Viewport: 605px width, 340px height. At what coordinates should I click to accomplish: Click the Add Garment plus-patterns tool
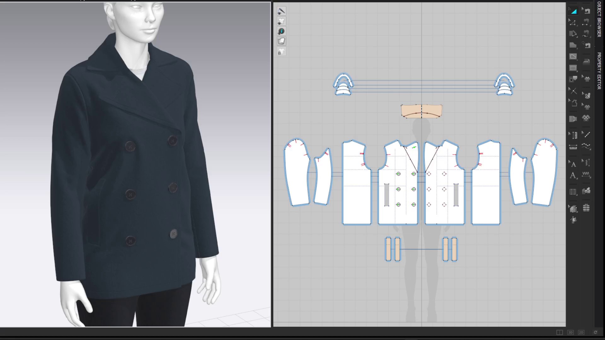pos(586,191)
